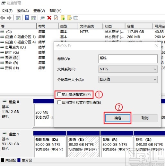This screenshot has height=166, width=165.
Task: Click the 取消 button
Action: pos(145,118)
